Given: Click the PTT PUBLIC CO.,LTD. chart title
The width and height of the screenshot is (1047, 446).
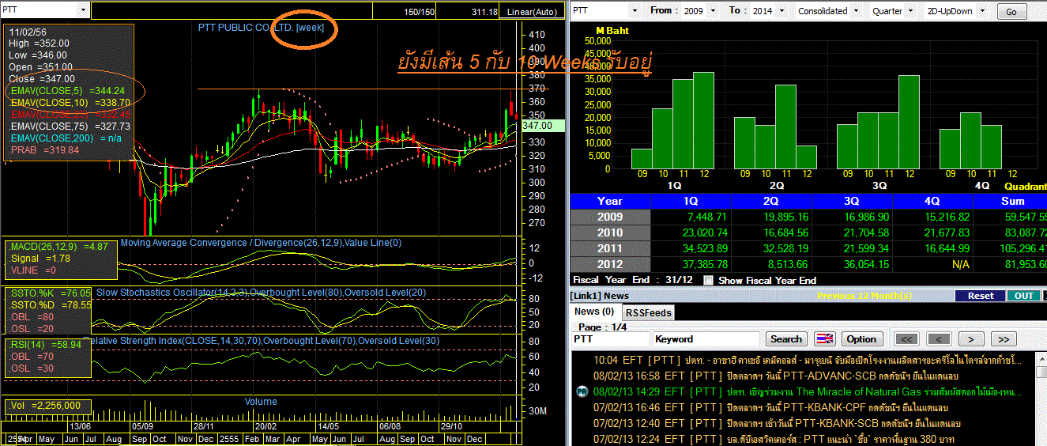Looking at the screenshot, I should (x=247, y=27).
